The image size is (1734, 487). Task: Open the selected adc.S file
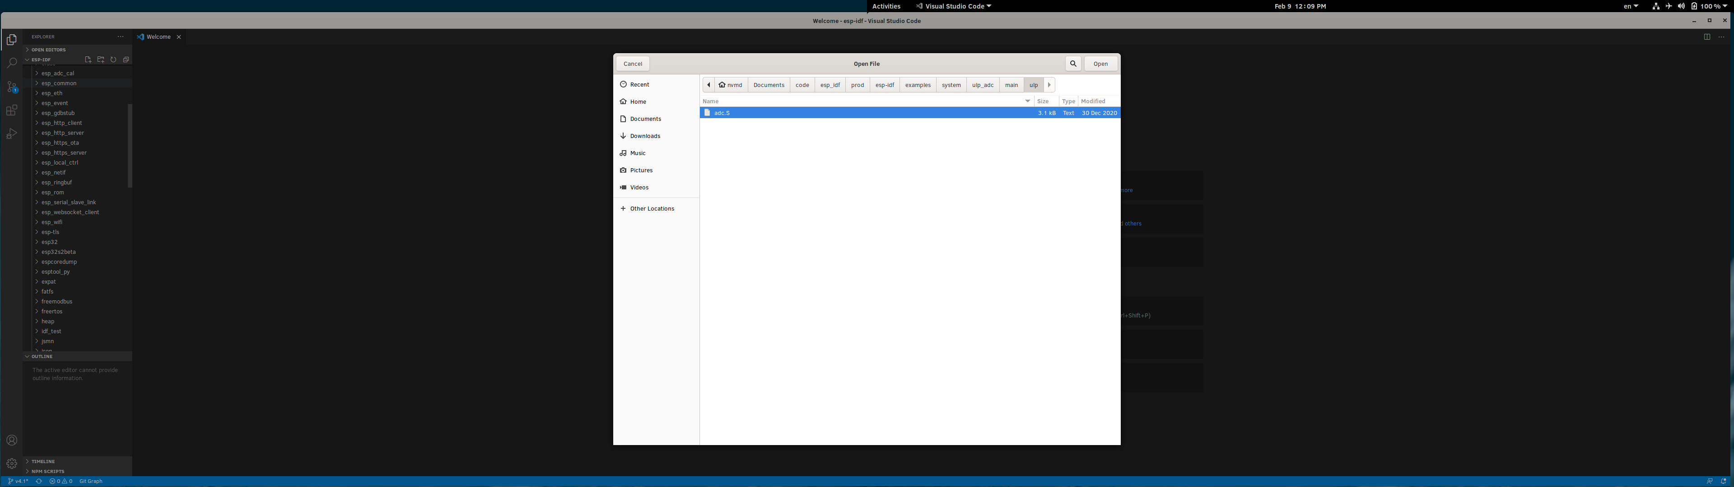coord(1100,63)
